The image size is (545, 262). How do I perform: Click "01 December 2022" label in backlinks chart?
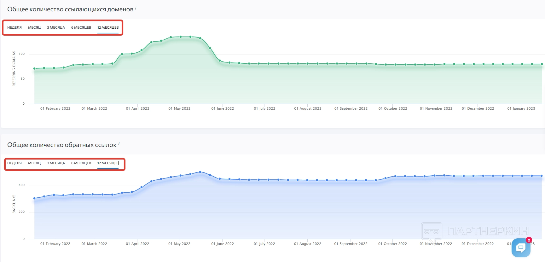pos(478,244)
